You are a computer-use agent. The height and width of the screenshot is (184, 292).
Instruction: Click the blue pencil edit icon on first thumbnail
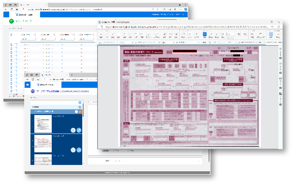click(x=79, y=130)
